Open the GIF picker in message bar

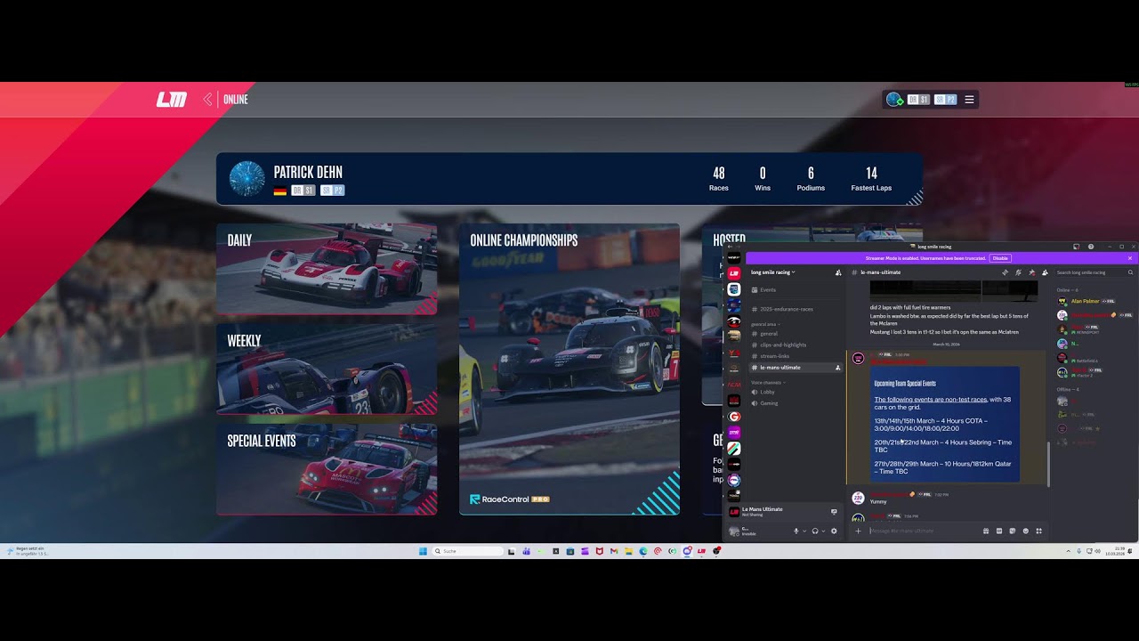tap(999, 531)
